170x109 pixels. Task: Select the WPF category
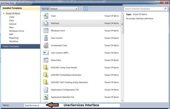pos(11,34)
